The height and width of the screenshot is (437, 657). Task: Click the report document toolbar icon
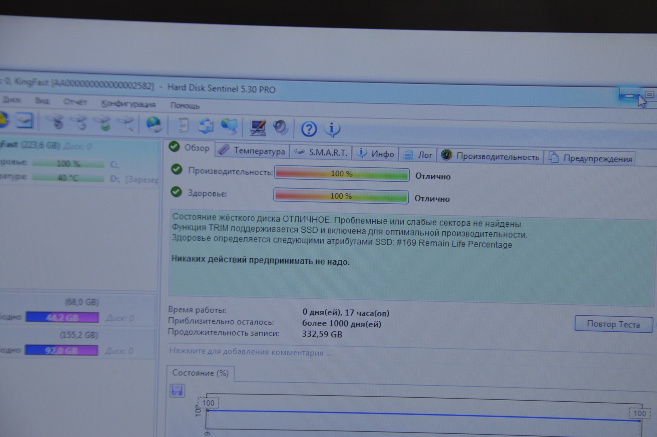183,125
